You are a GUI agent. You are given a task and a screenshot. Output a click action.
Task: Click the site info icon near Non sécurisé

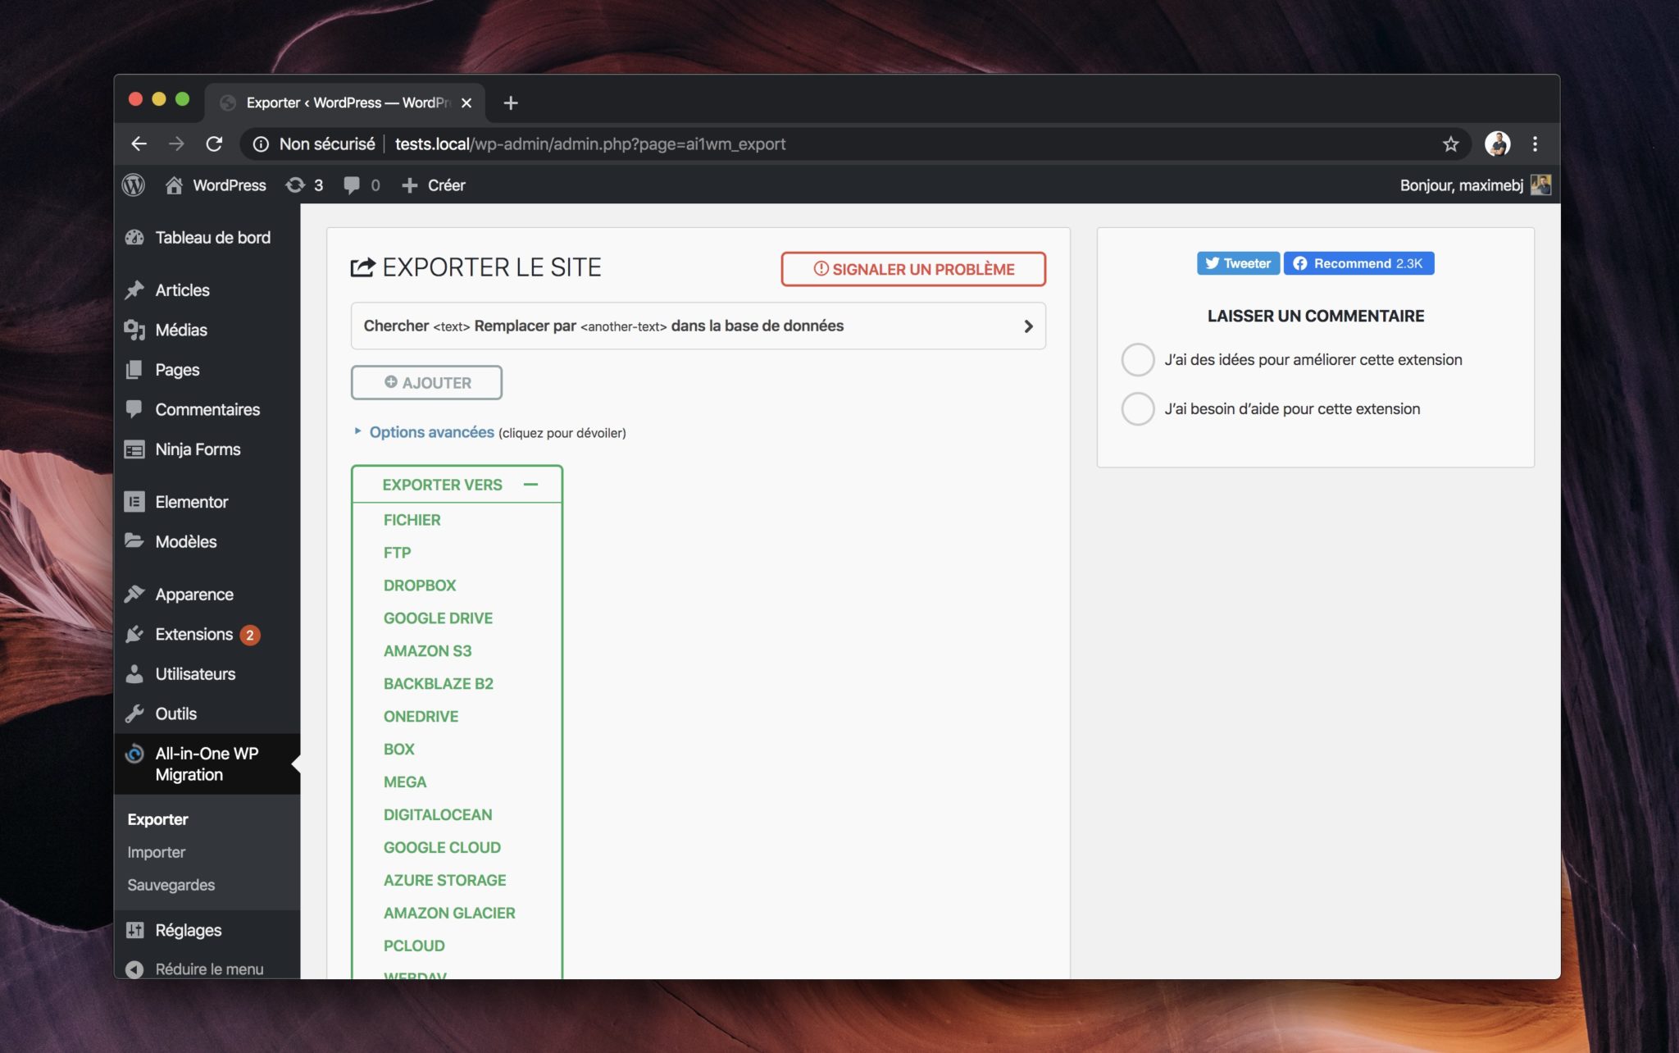point(261,144)
